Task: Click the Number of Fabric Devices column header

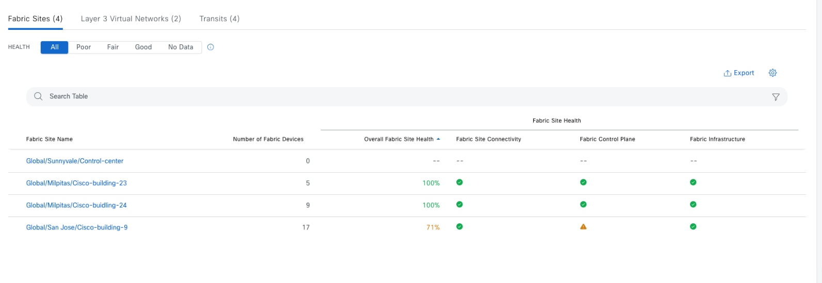Action: pyautogui.click(x=268, y=139)
